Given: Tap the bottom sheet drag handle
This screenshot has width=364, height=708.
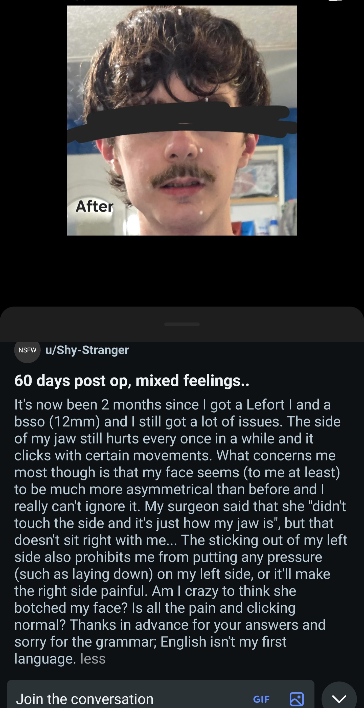Looking at the screenshot, I should click(x=182, y=324).
